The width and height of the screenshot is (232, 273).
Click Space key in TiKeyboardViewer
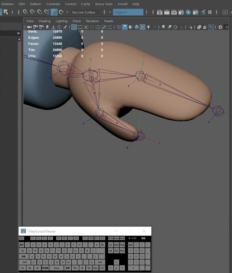[x=56, y=268]
